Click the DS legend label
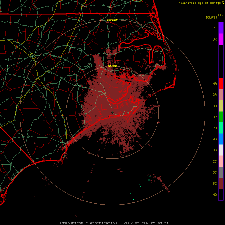 pos(214,150)
